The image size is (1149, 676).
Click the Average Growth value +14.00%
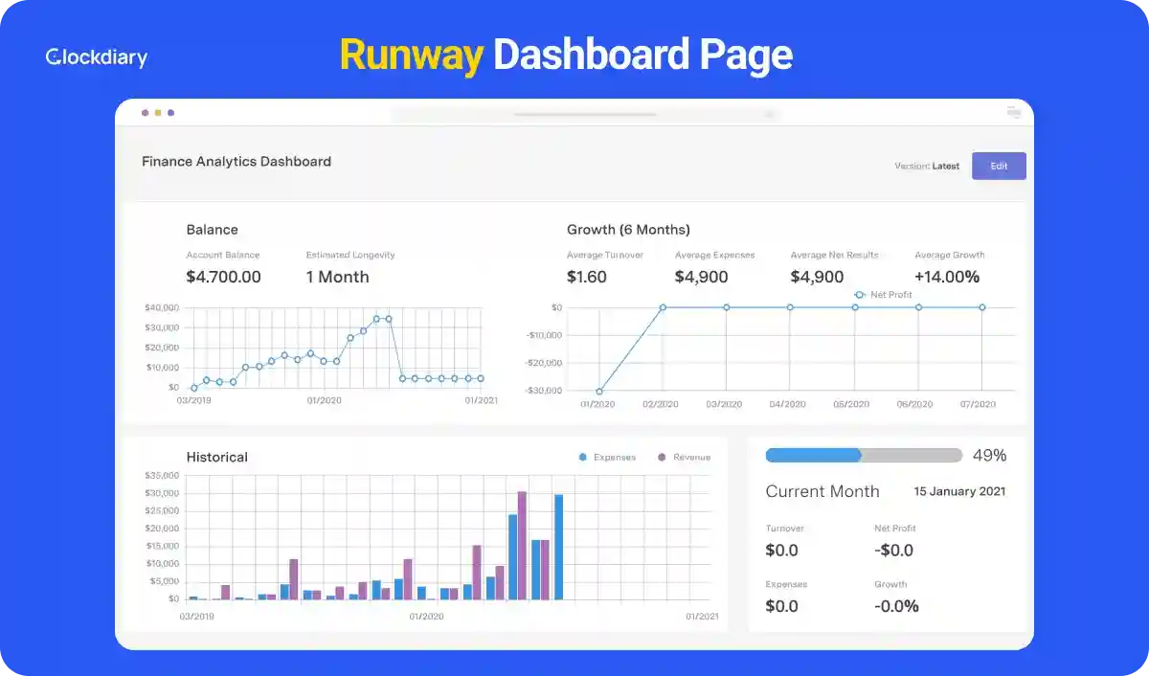coord(947,277)
